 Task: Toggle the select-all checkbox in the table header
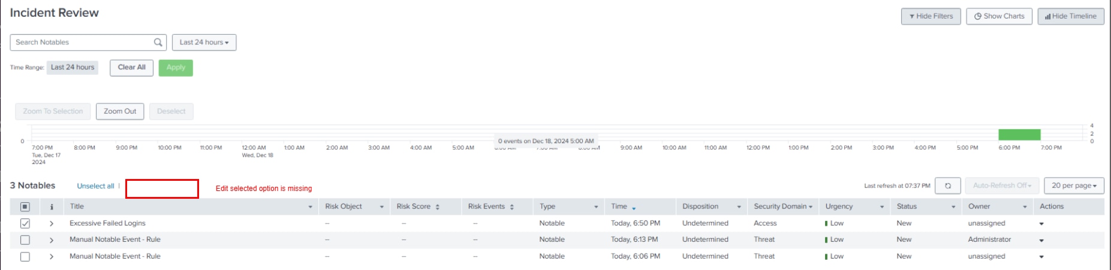[x=25, y=207]
